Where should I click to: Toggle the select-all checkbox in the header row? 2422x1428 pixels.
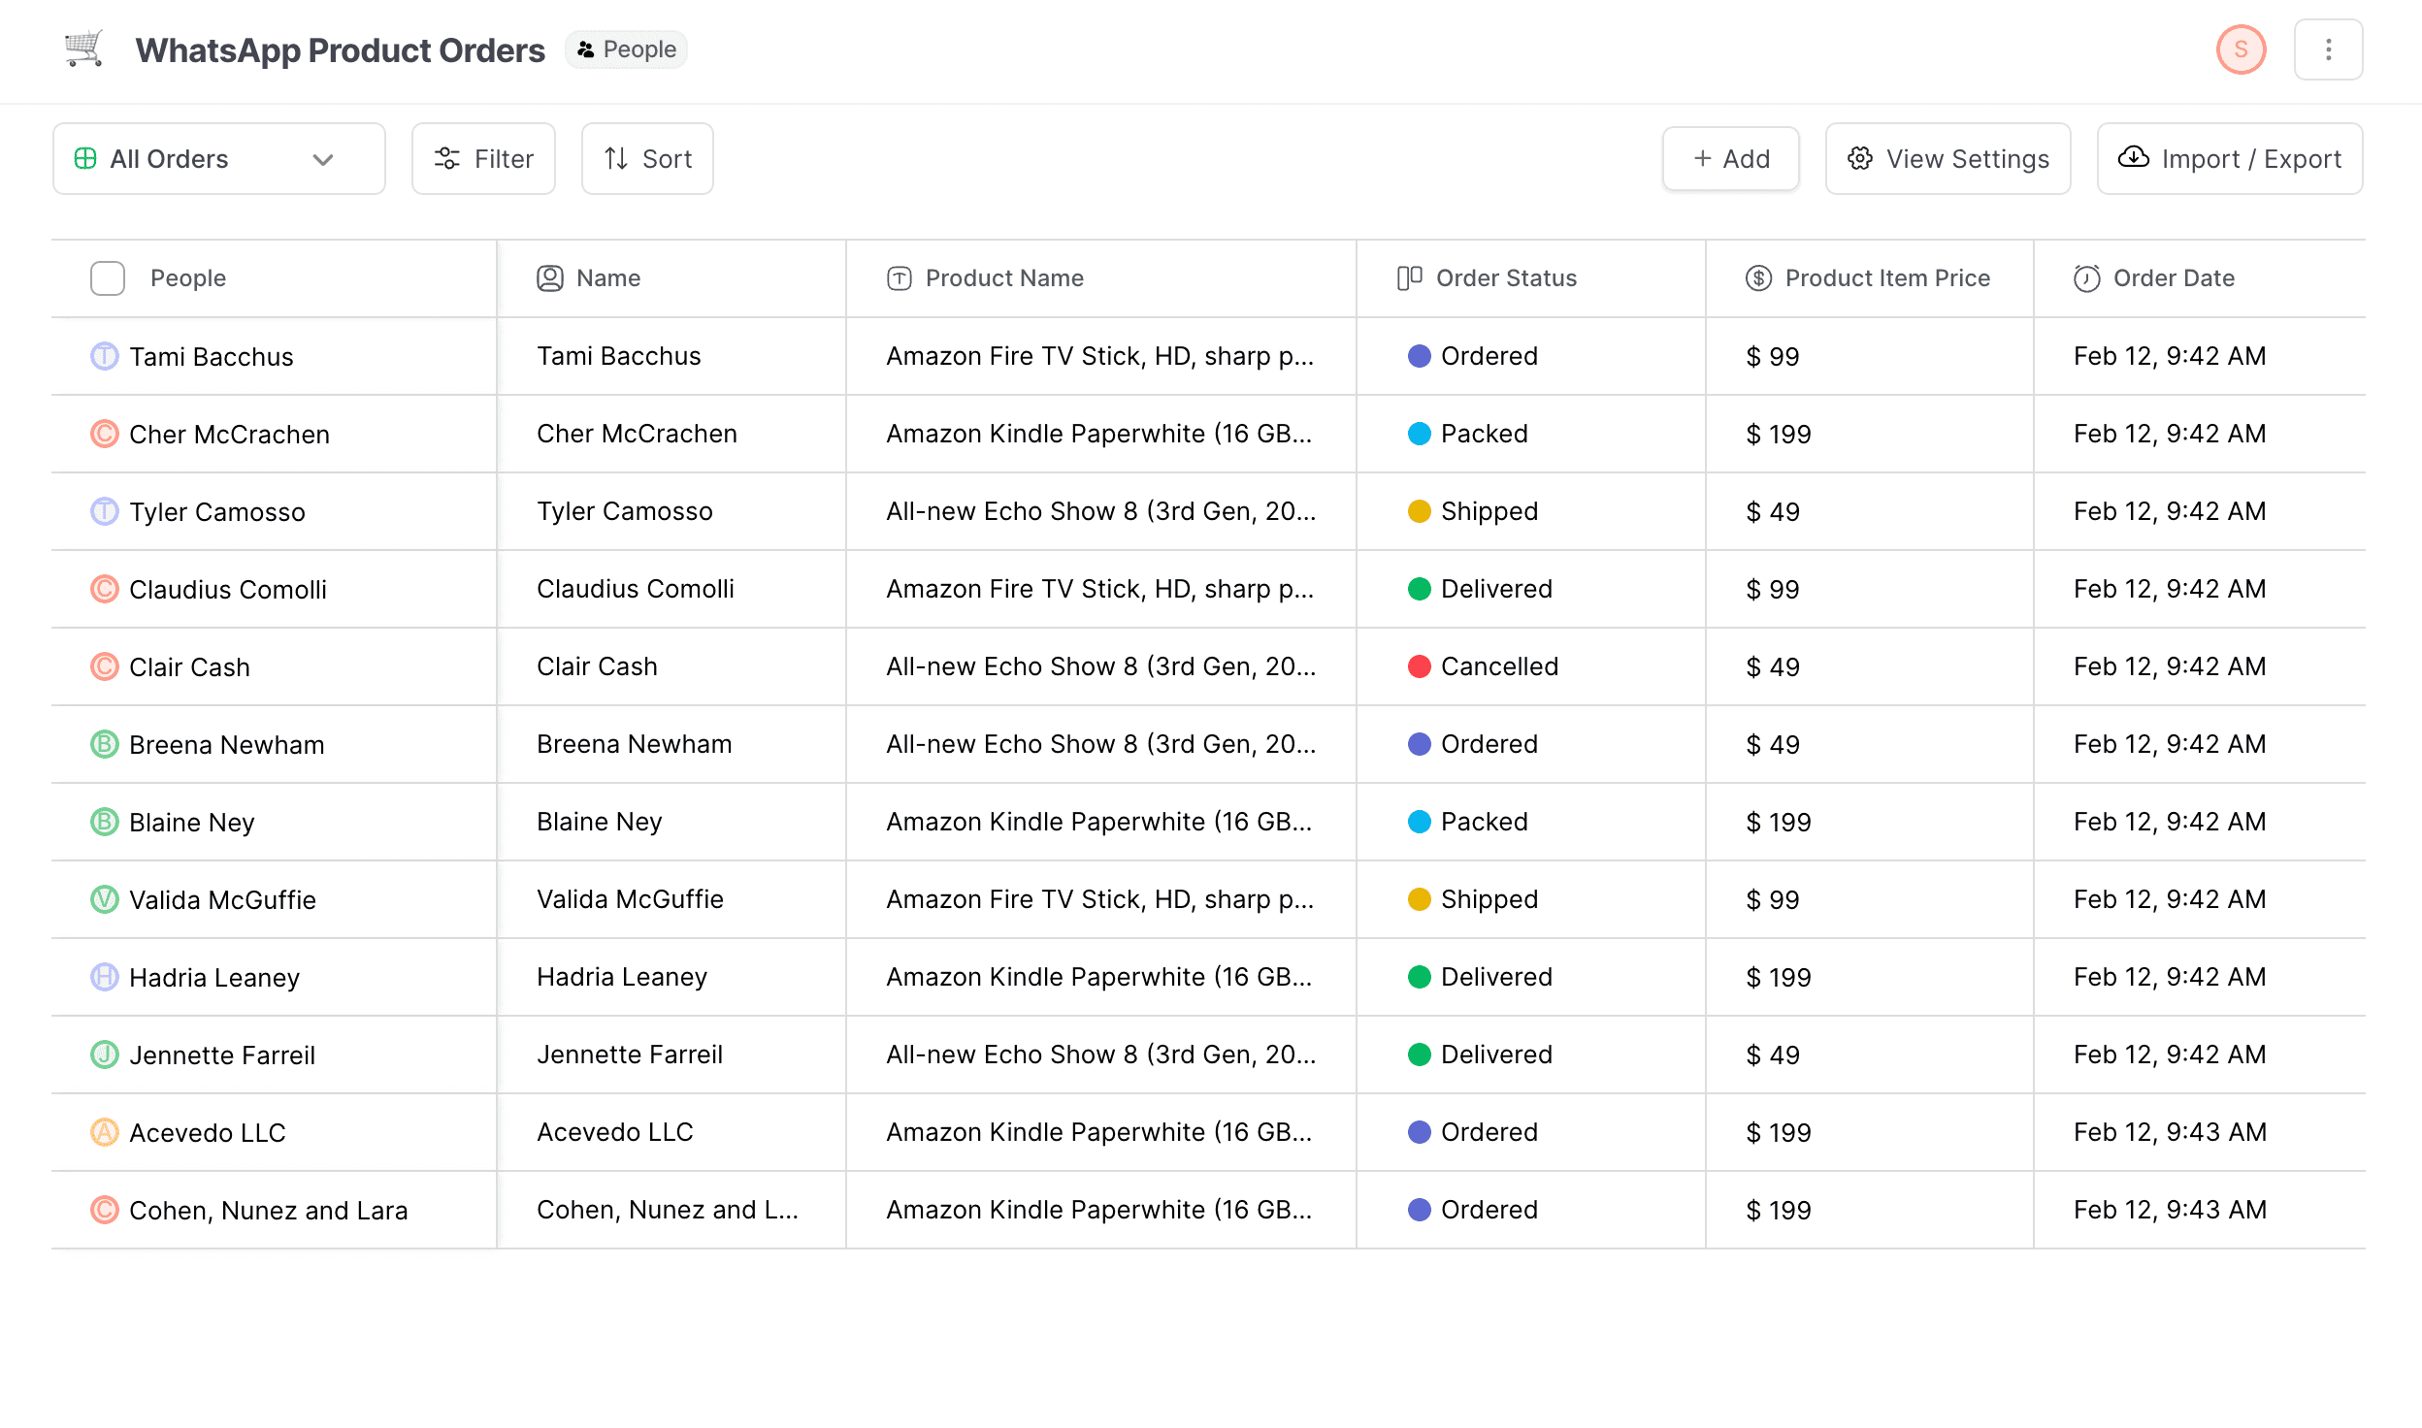click(107, 277)
